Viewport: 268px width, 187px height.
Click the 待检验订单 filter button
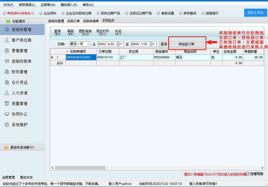tap(187, 44)
